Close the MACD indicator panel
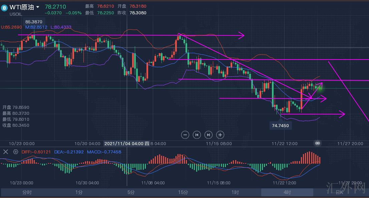Screen dimensions: 369x198 pos(5,152)
